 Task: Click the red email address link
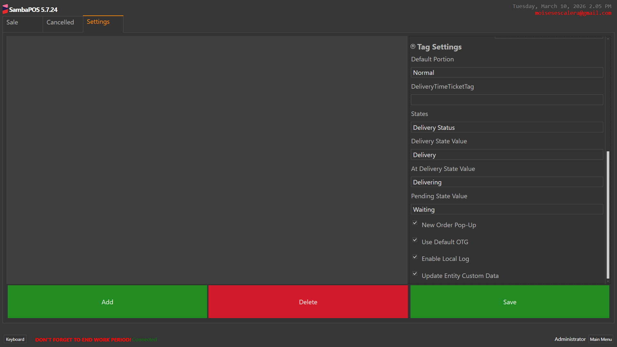pyautogui.click(x=573, y=13)
